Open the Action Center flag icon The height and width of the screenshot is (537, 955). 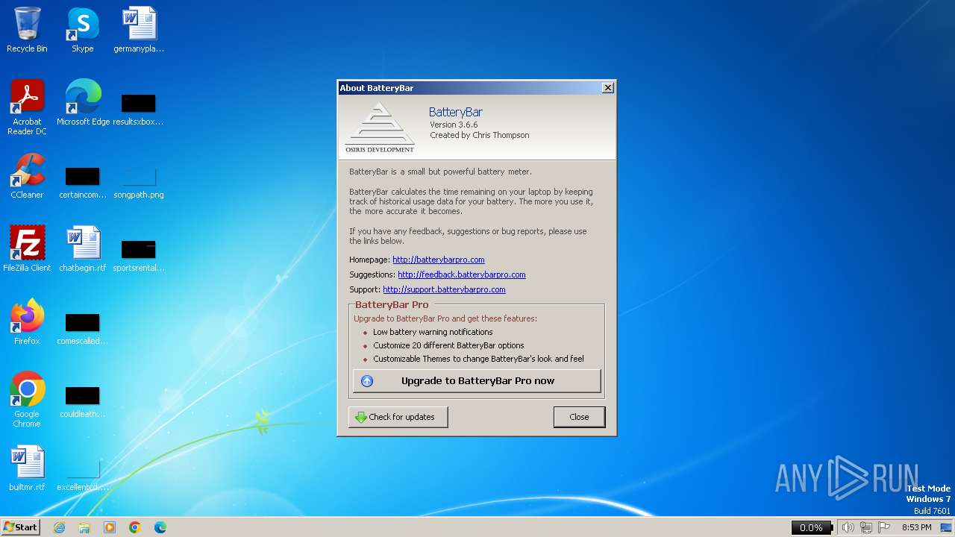tap(884, 527)
